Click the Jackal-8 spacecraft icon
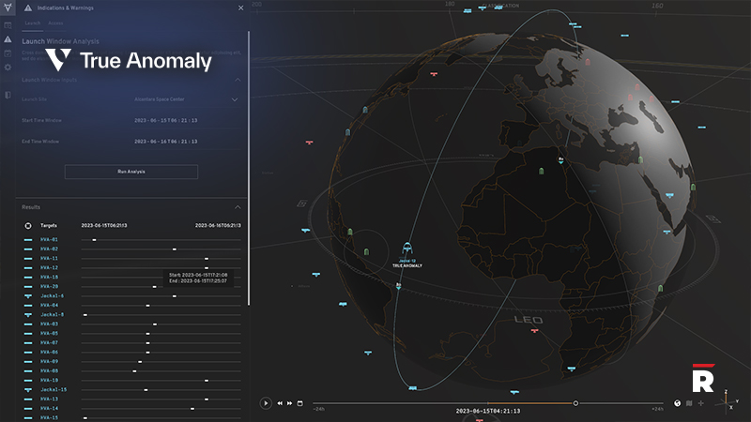The height and width of the screenshot is (422, 751). (28, 315)
